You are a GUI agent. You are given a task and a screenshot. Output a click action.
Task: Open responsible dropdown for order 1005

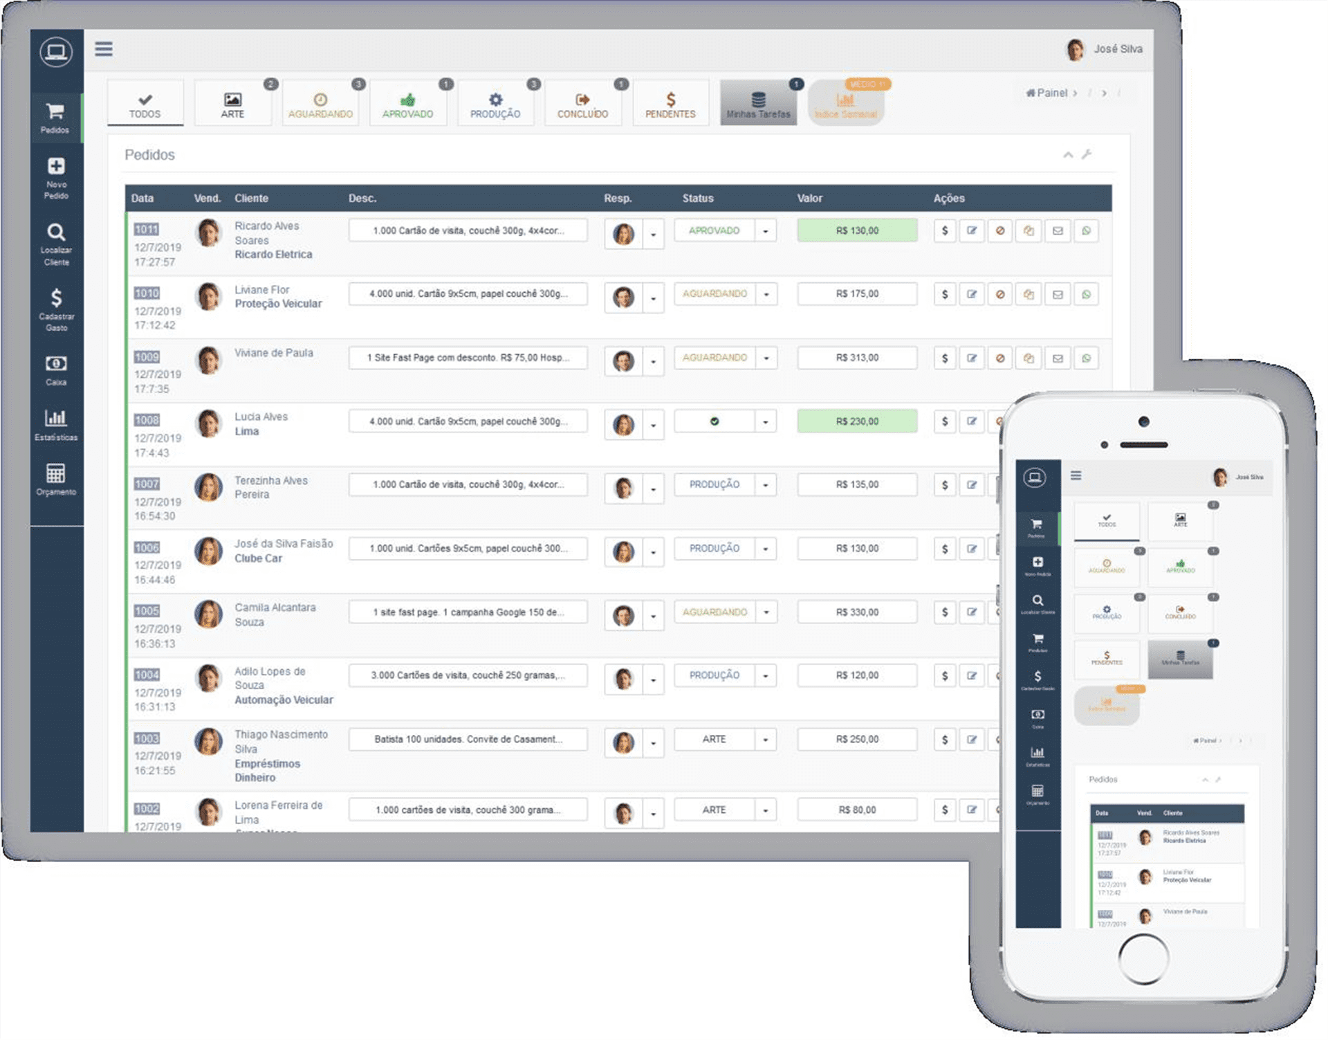coord(653,616)
